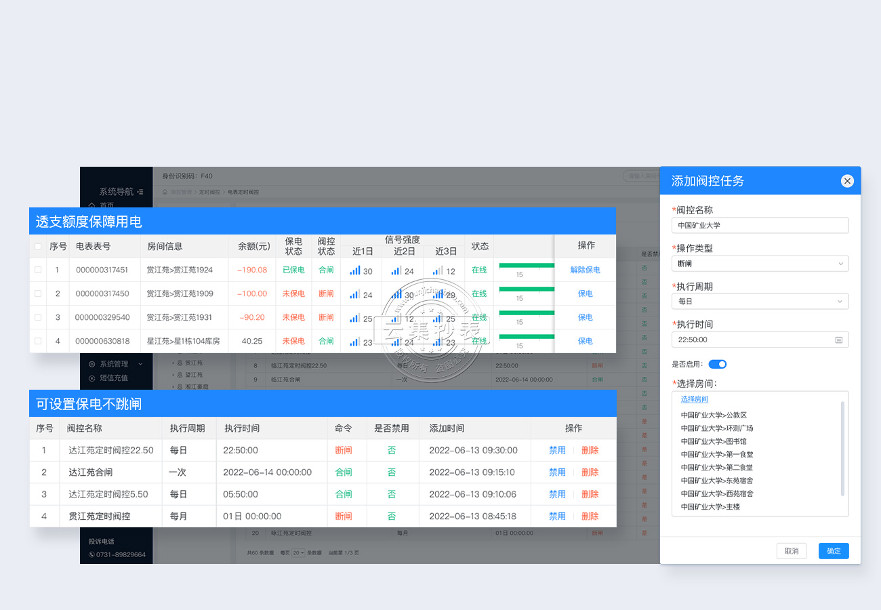Click the calendar icon in 执行时间 field
This screenshot has width=881, height=610.
point(838,340)
